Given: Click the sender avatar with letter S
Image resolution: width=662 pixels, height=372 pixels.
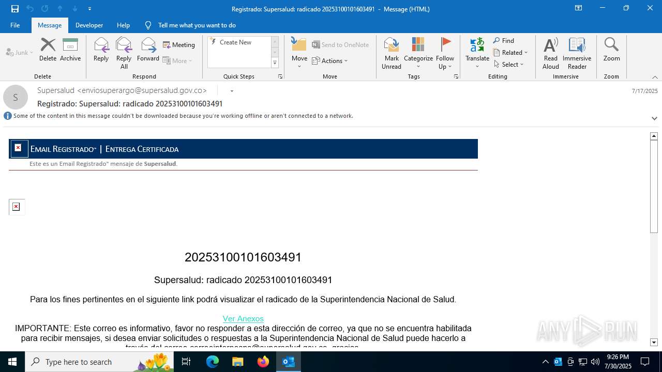Looking at the screenshot, I should (x=16, y=97).
